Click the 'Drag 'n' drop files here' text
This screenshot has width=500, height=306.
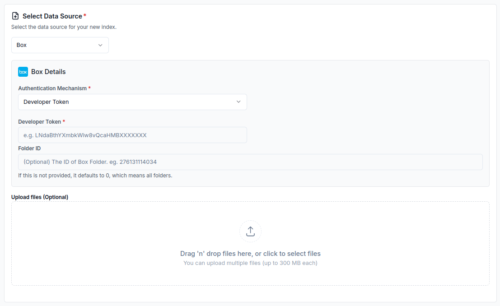coord(250,254)
